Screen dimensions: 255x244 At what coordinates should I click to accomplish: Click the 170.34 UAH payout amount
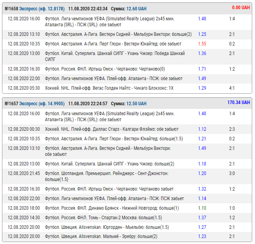239,102
